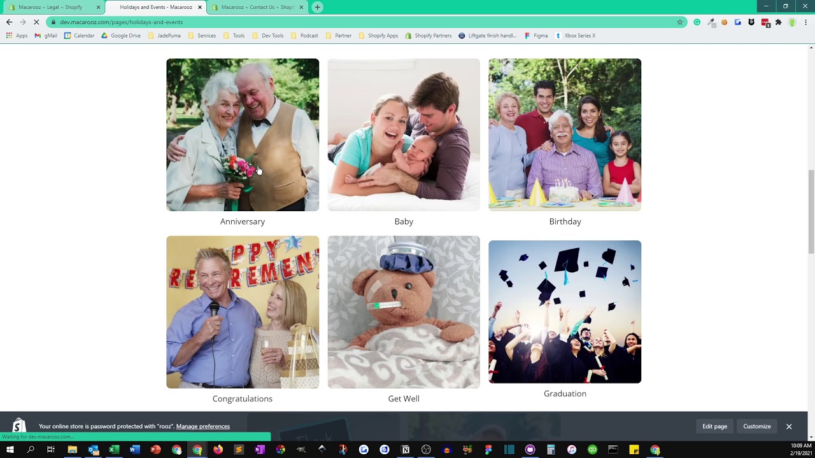Stop loading the page with the X button
This screenshot has width=815, height=458.
click(x=36, y=22)
